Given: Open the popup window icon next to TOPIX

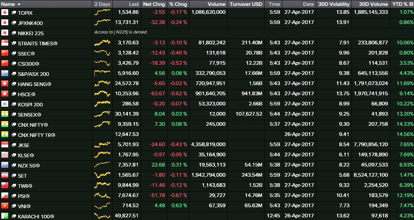Looking at the screenshot, I should [x=14, y=13].
